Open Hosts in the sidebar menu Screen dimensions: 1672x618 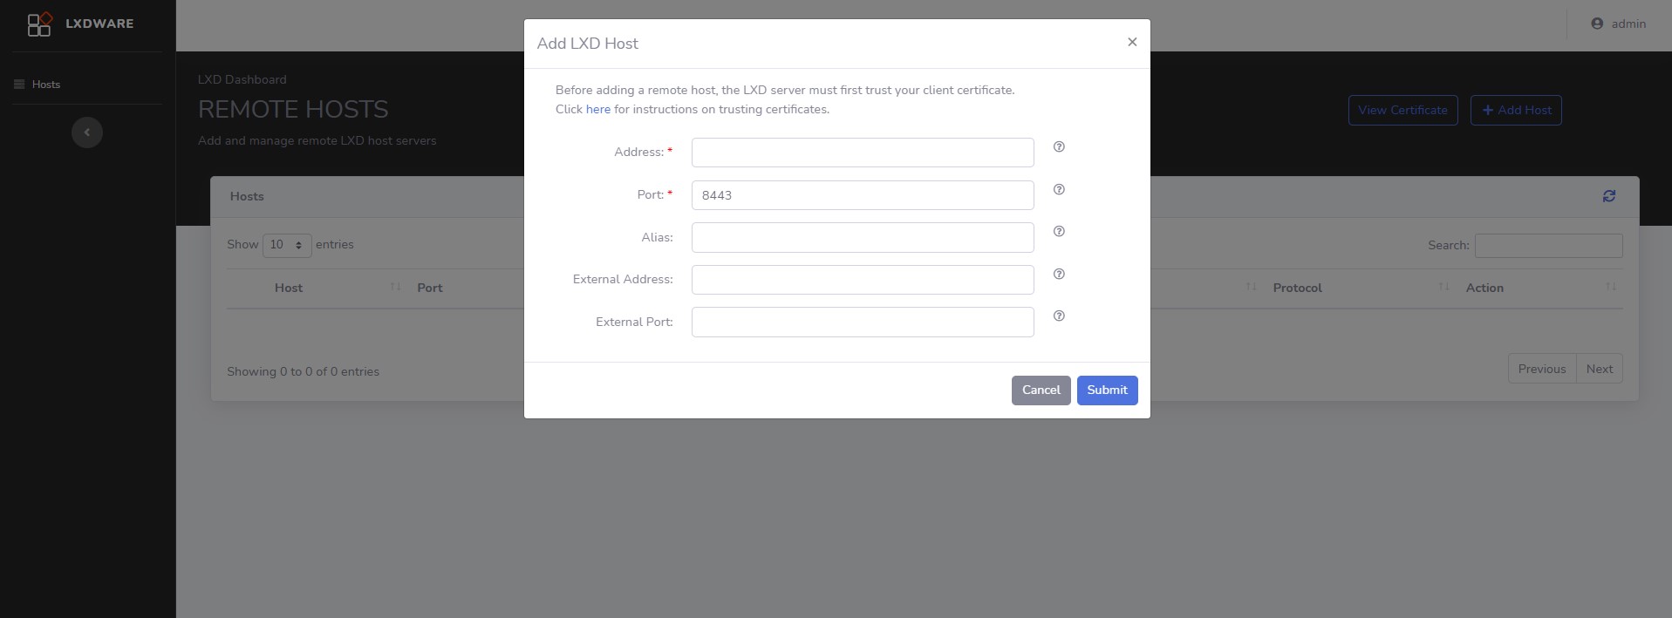[46, 85]
